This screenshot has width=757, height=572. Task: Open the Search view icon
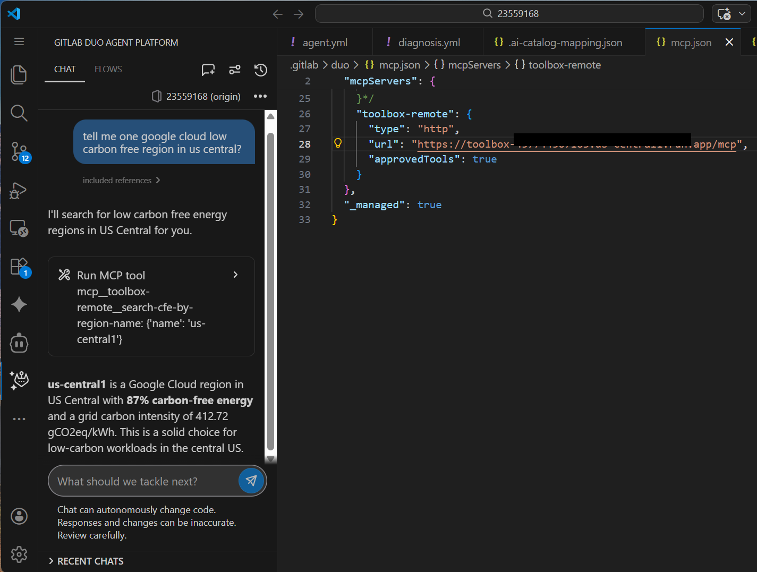[x=19, y=113]
